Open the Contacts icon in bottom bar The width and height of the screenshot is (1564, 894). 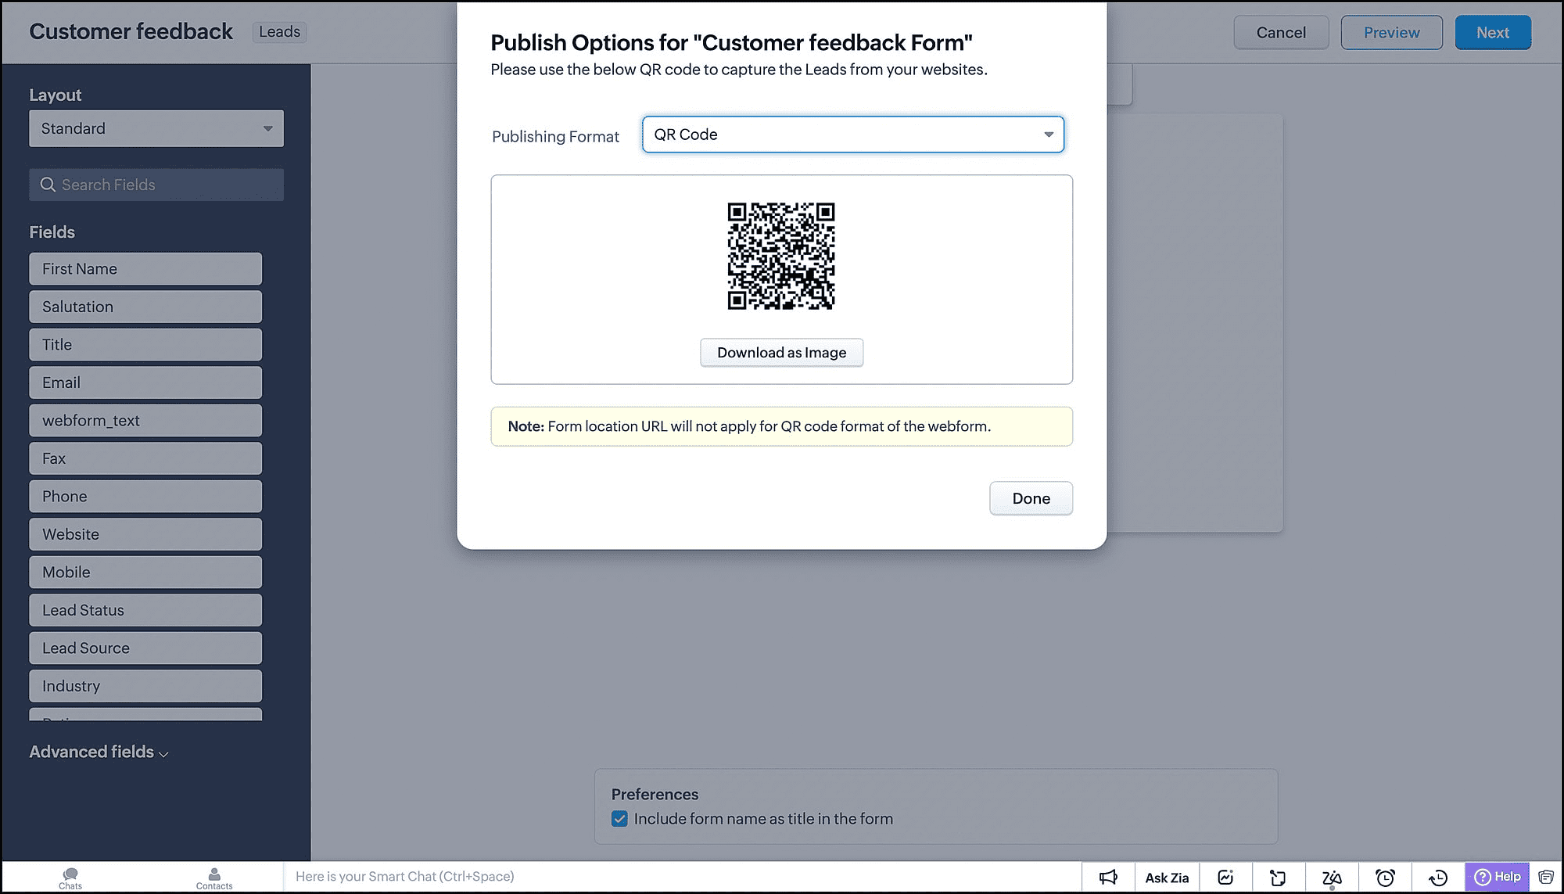214,878
